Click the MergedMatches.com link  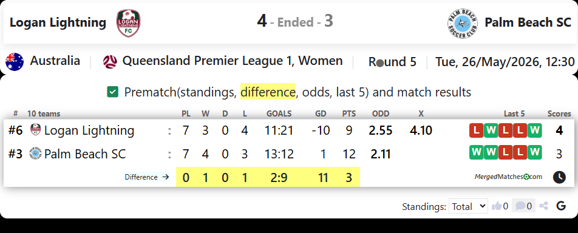[x=508, y=177]
